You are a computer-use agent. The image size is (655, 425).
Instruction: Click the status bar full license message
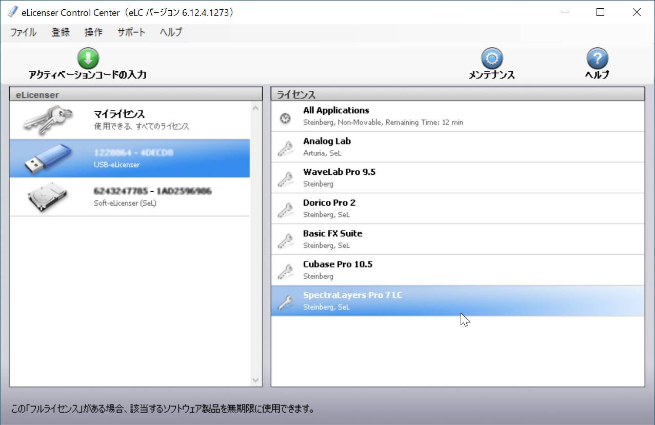coord(163,409)
